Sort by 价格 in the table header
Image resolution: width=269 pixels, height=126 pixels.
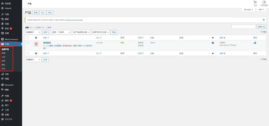click(x=141, y=38)
